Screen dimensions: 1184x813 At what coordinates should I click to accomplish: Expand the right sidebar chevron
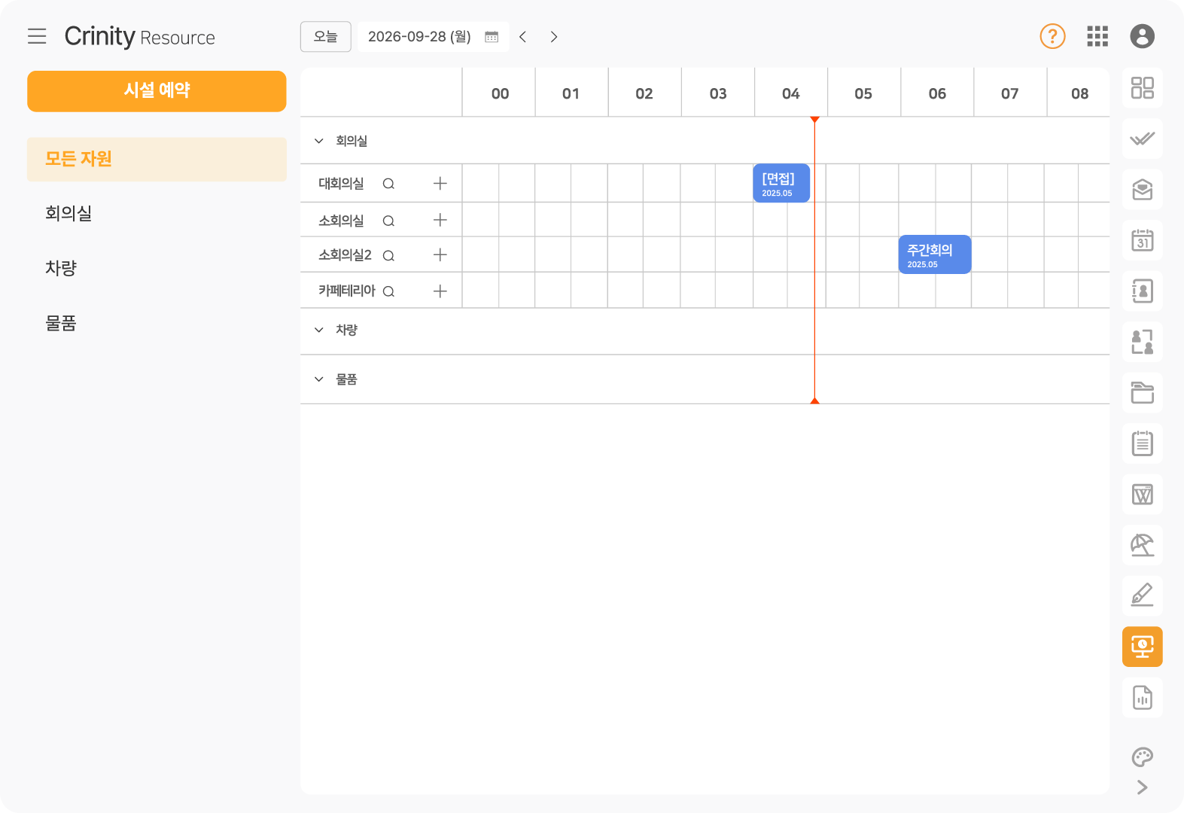pyautogui.click(x=1142, y=787)
